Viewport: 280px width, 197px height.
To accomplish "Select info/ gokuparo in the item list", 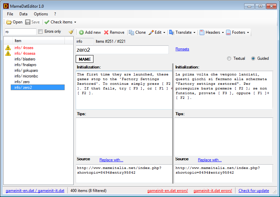I will coord(25,70).
